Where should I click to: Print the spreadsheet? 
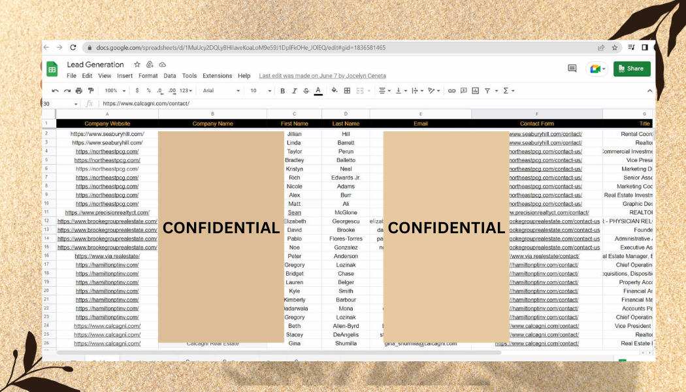tap(79, 91)
